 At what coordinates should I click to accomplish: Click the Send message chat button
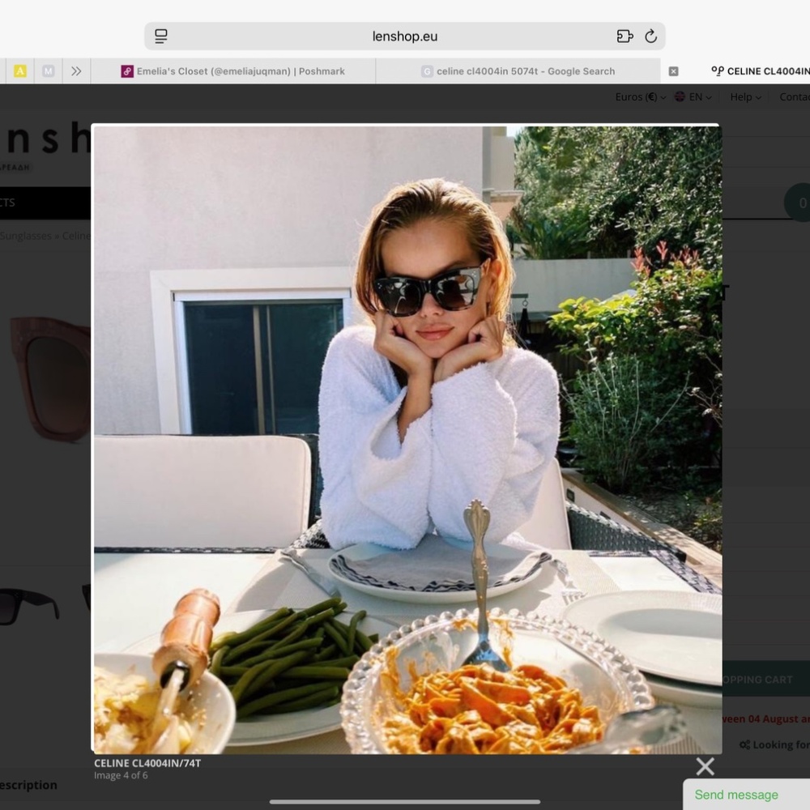[x=746, y=795]
